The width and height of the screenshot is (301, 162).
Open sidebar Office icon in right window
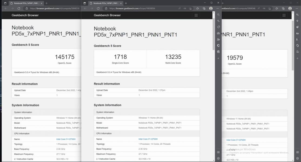click(297, 45)
